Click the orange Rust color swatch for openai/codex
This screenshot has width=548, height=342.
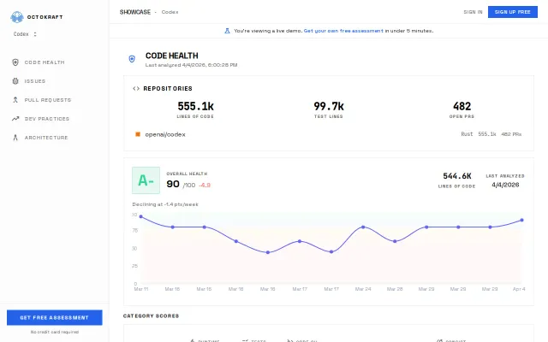point(138,134)
